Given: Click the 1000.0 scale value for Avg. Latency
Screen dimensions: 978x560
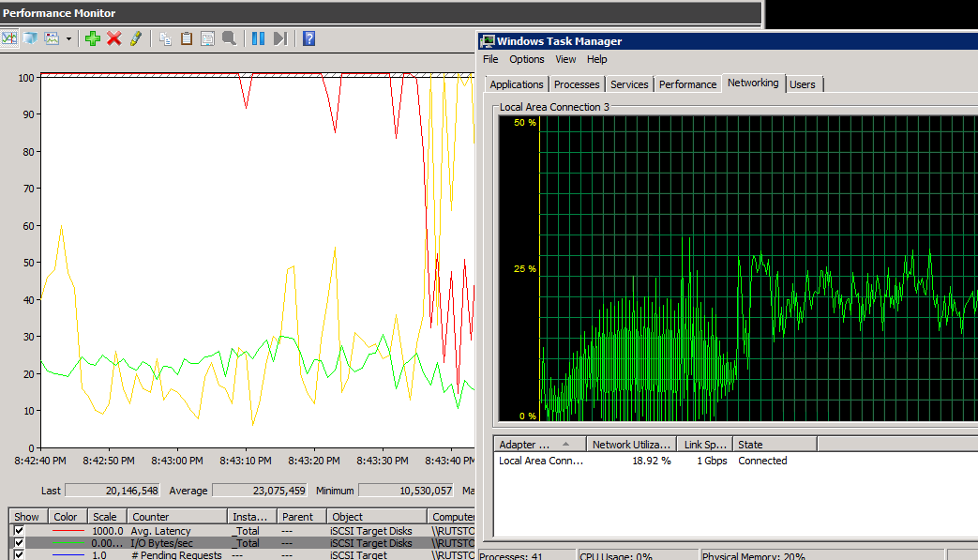Looking at the screenshot, I should [107, 531].
